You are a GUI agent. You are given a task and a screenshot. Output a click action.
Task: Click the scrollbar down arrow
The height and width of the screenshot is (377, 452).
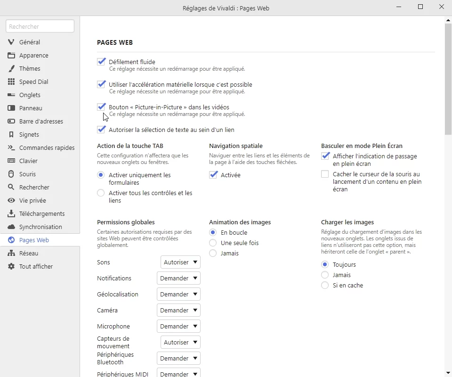point(448,373)
